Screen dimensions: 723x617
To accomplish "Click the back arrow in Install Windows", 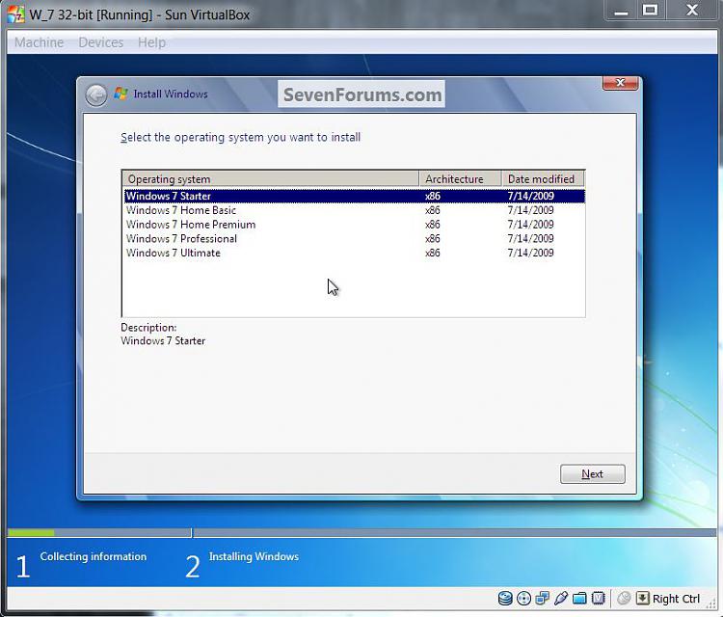I will [x=95, y=95].
